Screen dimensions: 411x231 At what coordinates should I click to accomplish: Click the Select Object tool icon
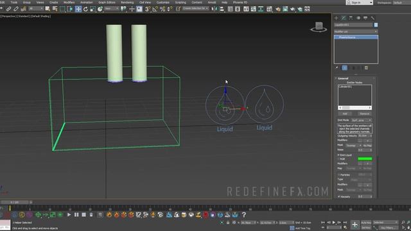[48, 9]
